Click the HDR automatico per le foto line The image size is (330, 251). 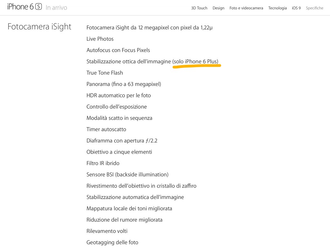tap(118, 96)
